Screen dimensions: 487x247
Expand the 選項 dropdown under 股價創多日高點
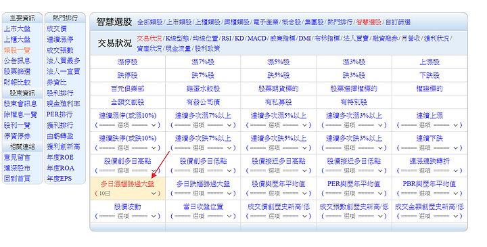click(128, 171)
